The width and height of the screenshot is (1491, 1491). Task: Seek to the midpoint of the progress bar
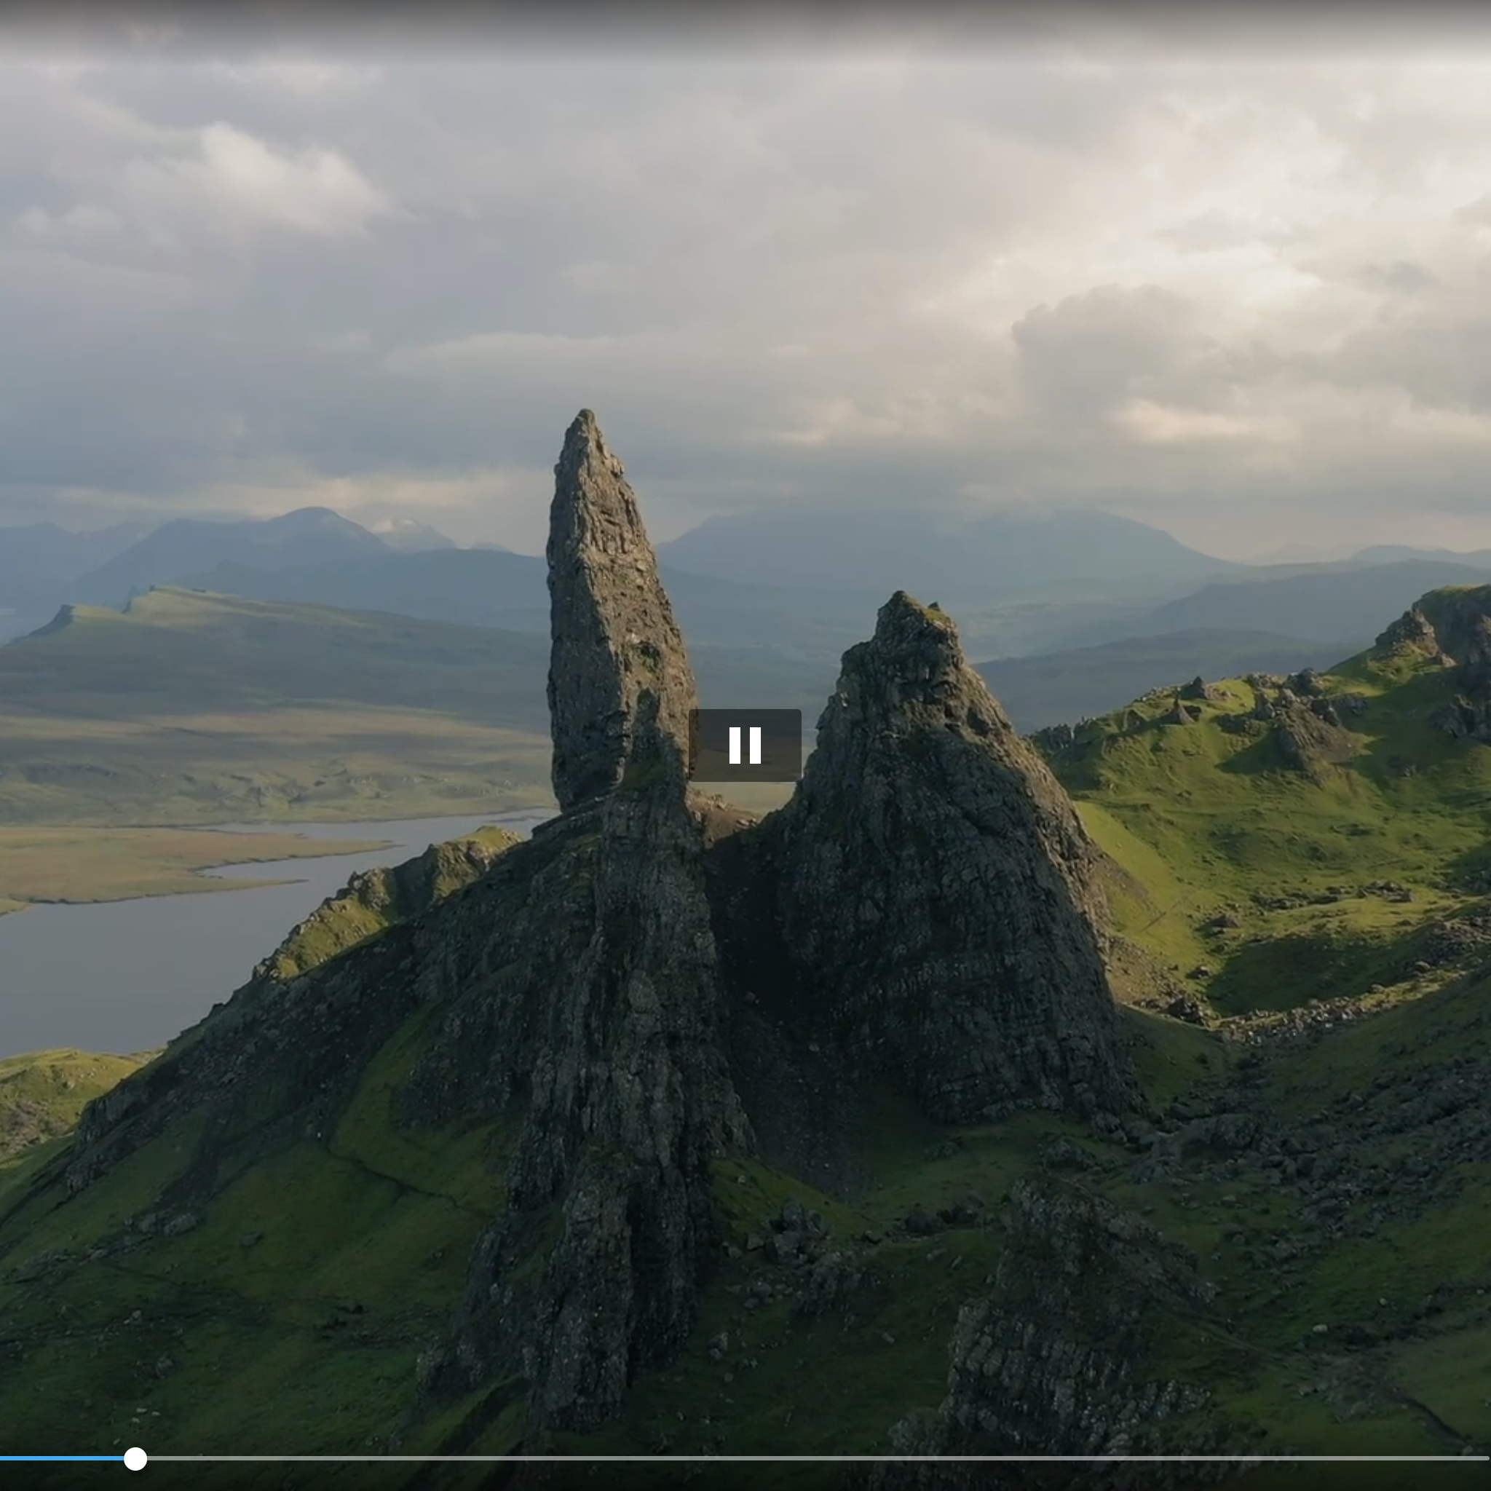(x=745, y=1458)
